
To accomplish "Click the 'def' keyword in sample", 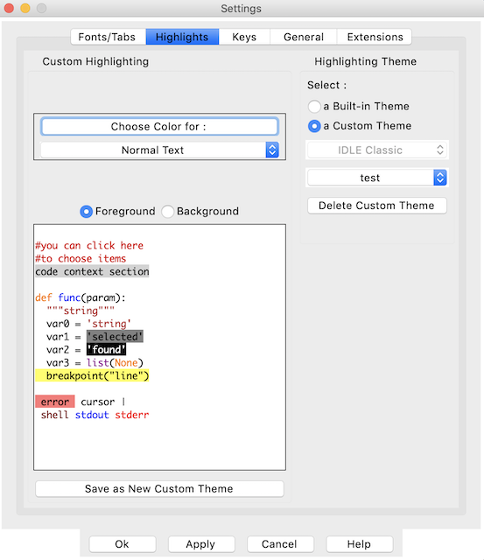I will (x=44, y=297).
